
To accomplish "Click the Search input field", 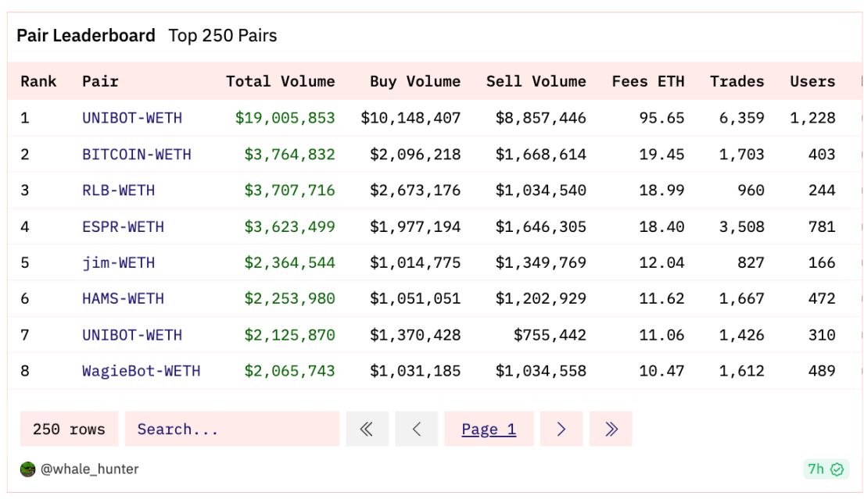I will tap(231, 429).
